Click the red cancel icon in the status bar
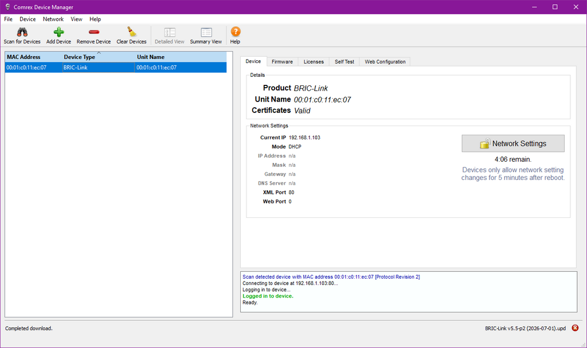 [x=575, y=328]
